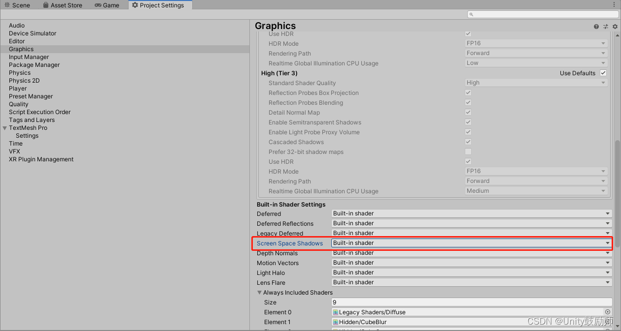The image size is (621, 331).
Task: Switch to the Game tab
Action: click(x=107, y=5)
